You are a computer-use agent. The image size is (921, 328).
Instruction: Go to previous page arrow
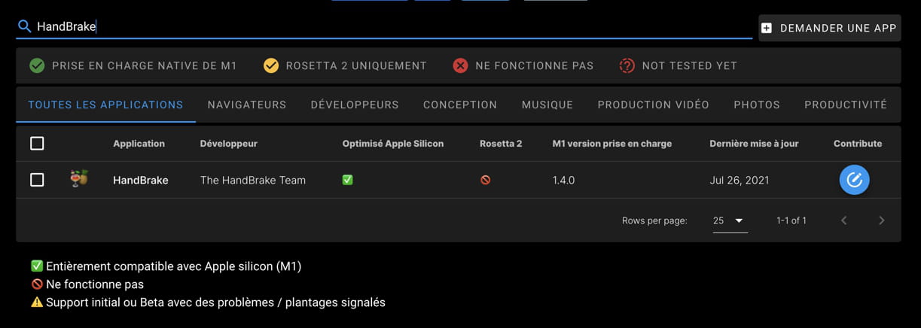coord(843,220)
